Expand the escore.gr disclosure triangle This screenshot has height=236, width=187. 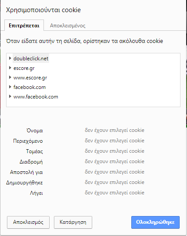click(x=10, y=68)
